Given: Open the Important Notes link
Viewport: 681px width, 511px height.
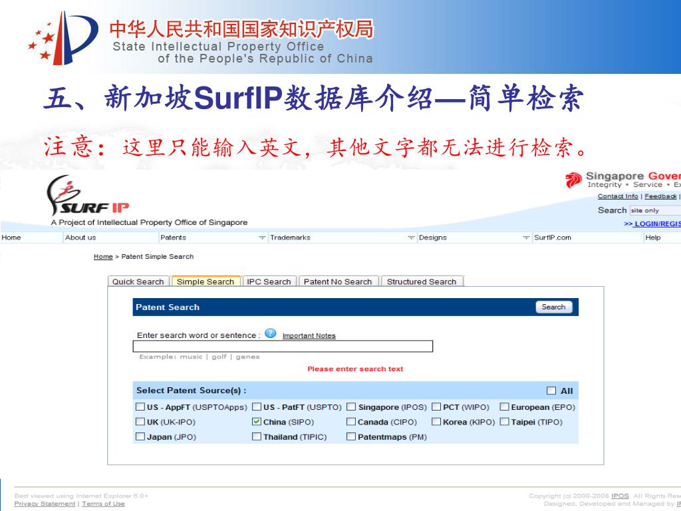Looking at the screenshot, I should [309, 335].
